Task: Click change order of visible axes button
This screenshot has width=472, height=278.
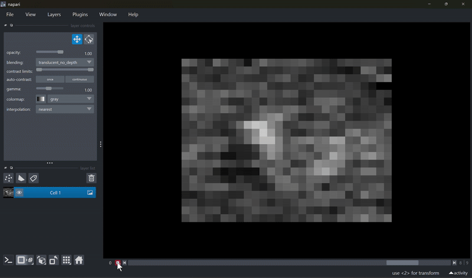Action: pos(41,260)
